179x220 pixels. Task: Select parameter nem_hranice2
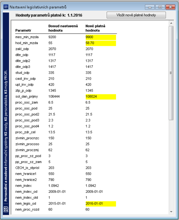tap(26, 180)
